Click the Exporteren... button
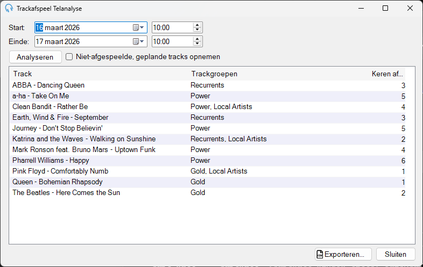Screen dimensions: 423x267 (343, 254)
